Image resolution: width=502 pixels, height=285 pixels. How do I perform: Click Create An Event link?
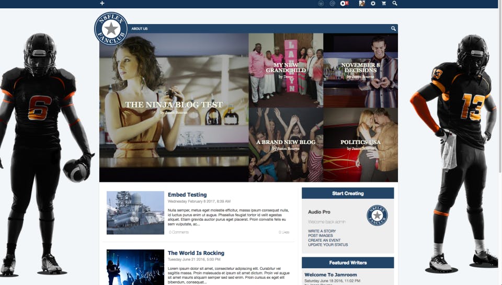pyautogui.click(x=324, y=240)
